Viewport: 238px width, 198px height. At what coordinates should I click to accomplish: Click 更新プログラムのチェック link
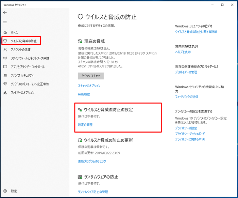point(92,161)
